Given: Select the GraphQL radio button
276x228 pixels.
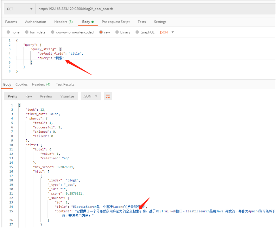Looking at the screenshot, I should (137, 32).
